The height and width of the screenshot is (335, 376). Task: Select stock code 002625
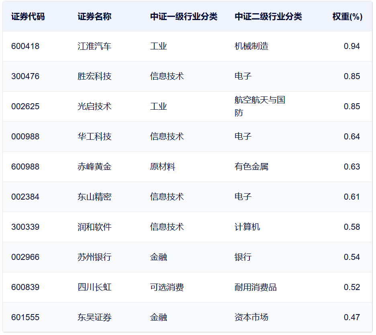[x=25, y=106]
